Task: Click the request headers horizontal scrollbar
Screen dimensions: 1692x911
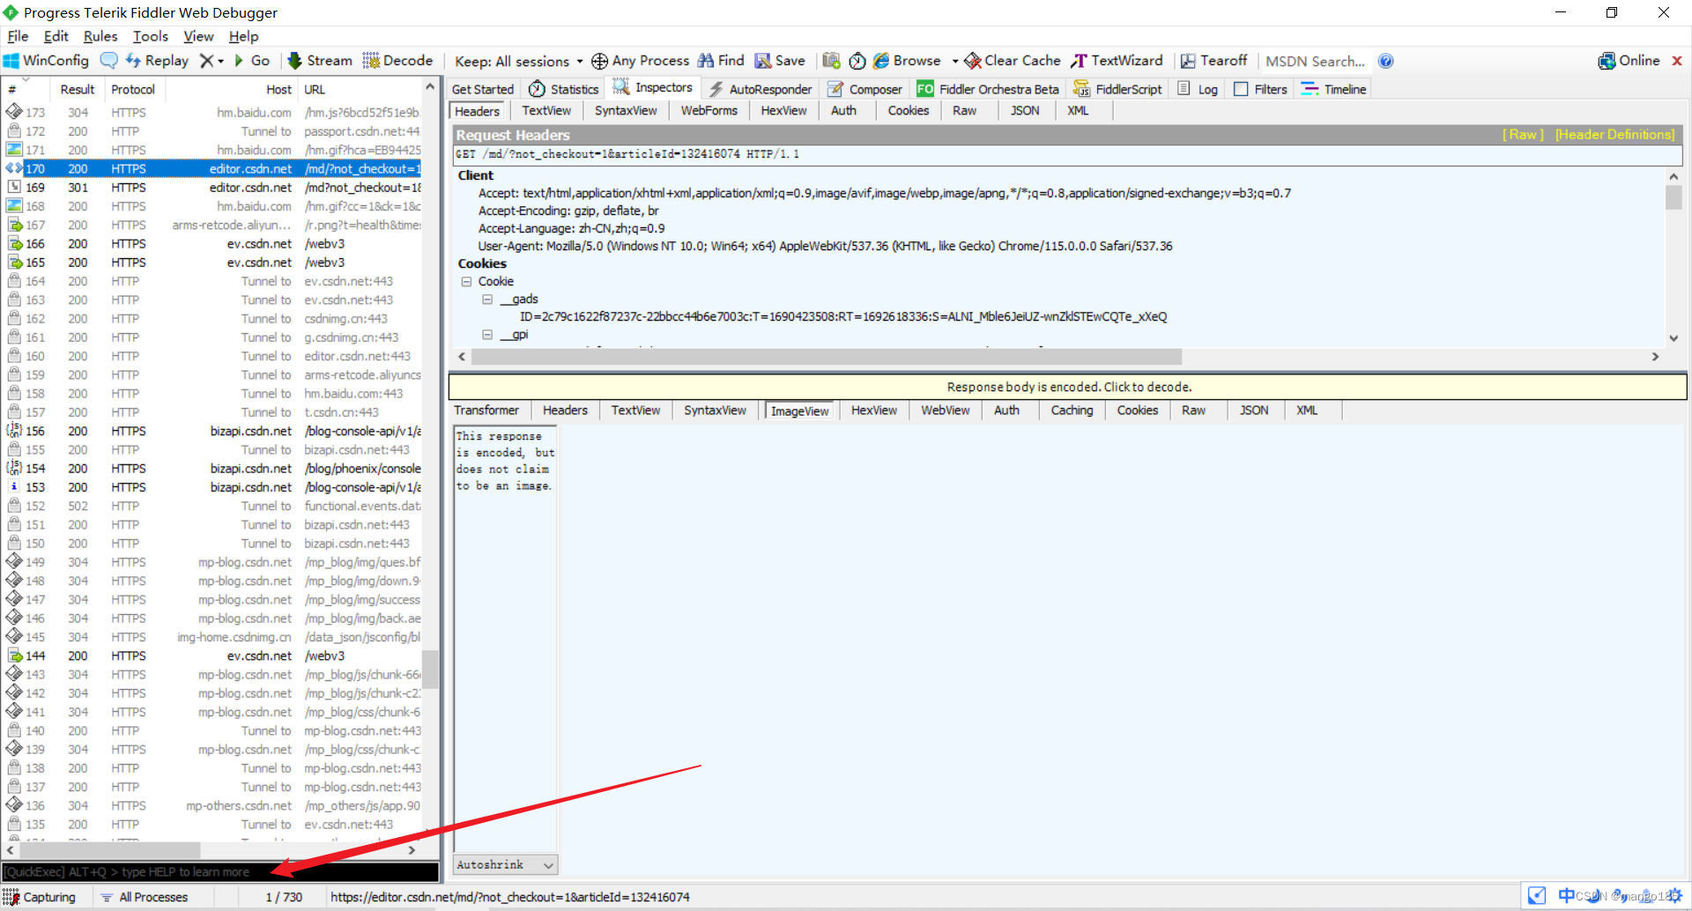Action: 827,357
